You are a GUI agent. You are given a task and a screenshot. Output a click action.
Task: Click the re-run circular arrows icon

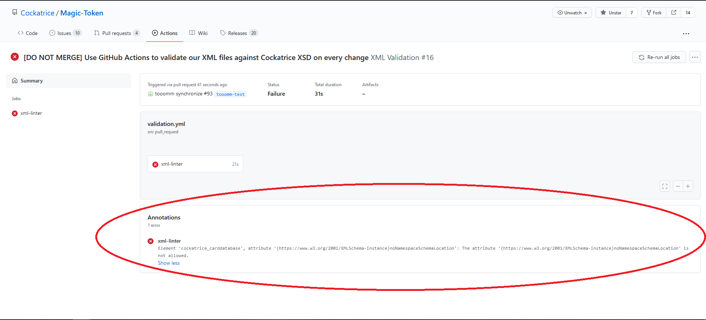[x=642, y=57]
